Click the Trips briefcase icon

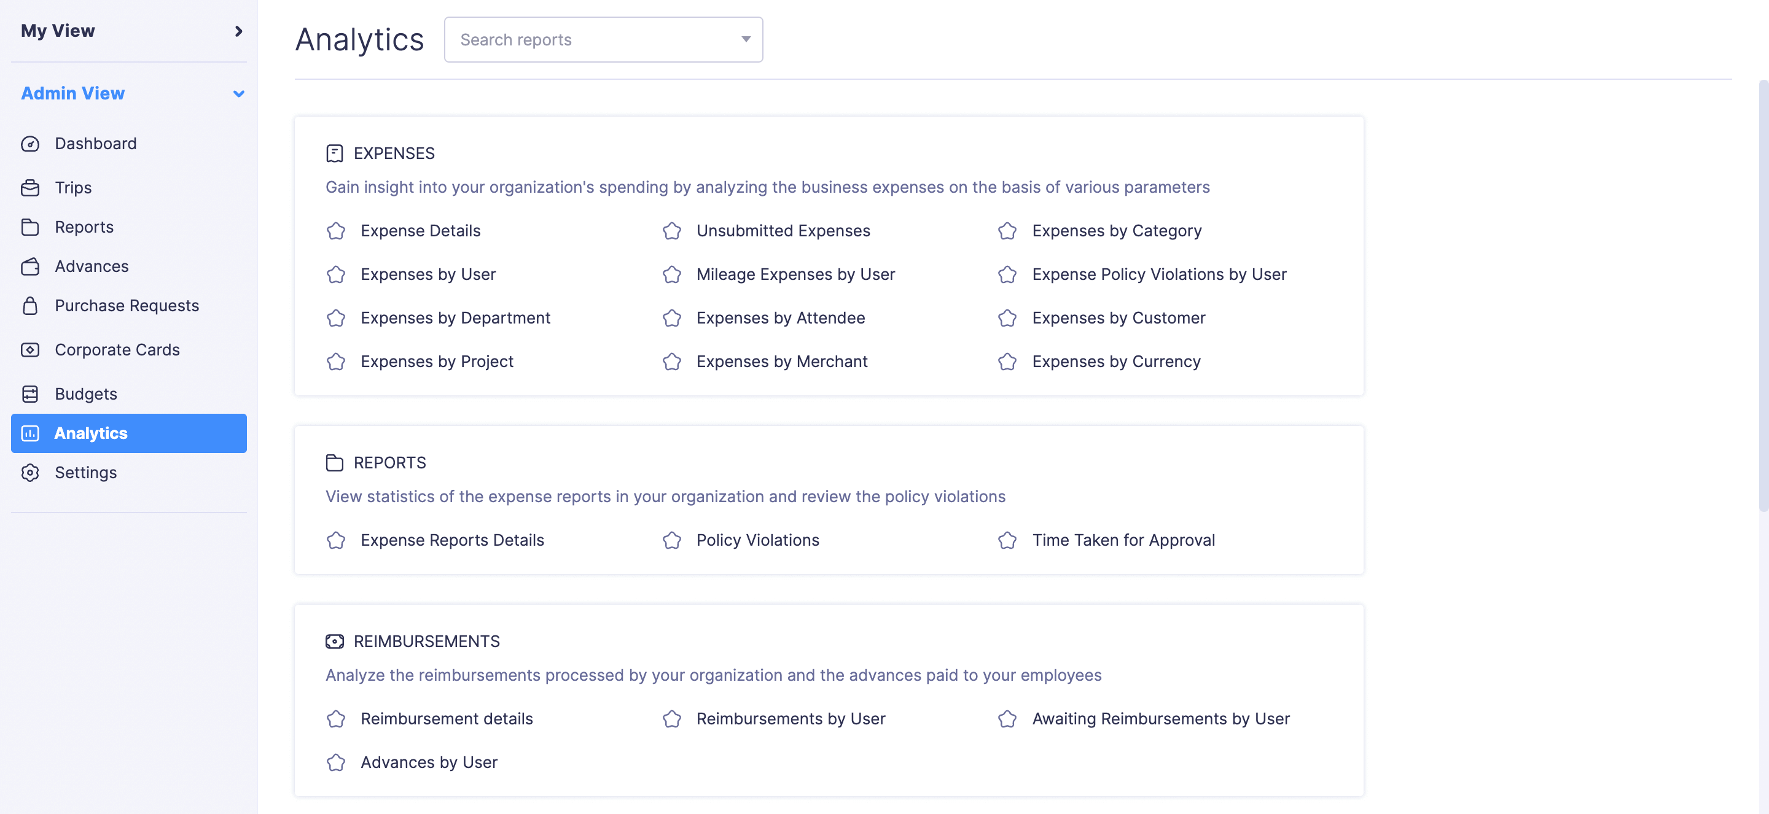pyautogui.click(x=31, y=187)
